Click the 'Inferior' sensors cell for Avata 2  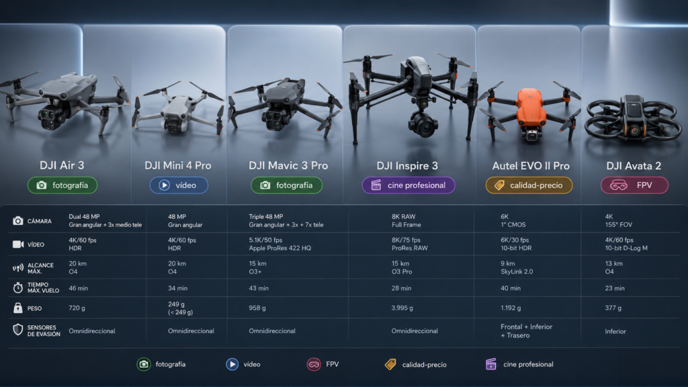coord(615,331)
